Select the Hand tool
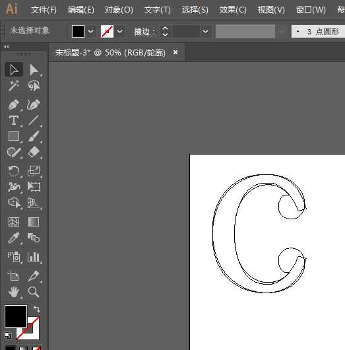 click(14, 292)
